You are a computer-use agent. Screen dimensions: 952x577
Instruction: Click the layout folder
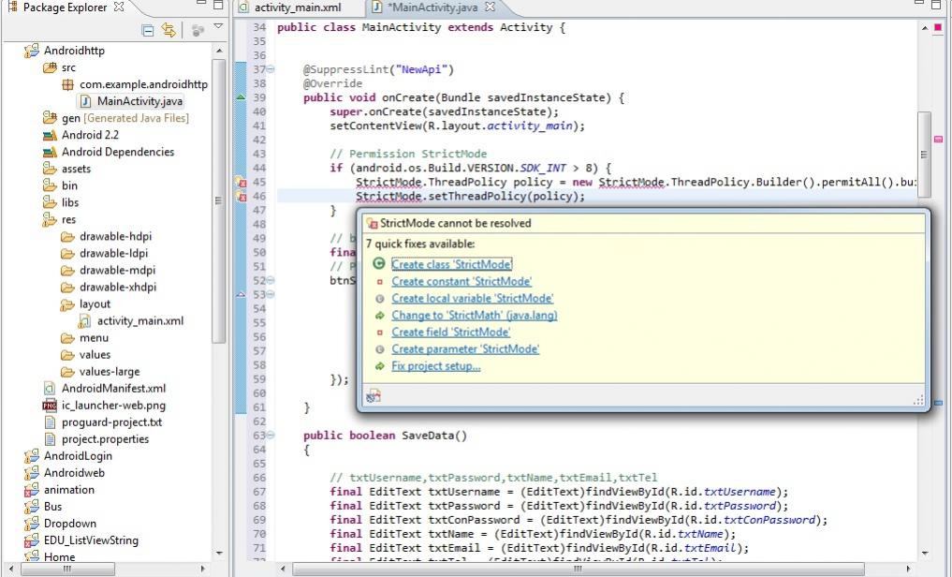(95, 303)
